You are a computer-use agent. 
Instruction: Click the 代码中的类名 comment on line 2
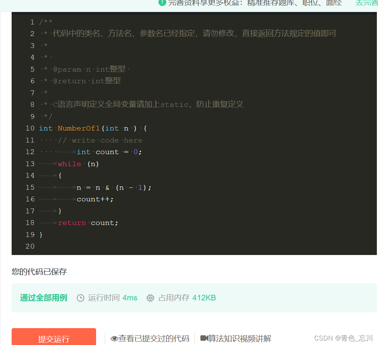pyautogui.click(x=194, y=33)
